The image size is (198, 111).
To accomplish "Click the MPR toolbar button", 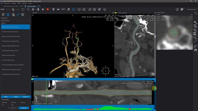I will (x=2, y=10).
